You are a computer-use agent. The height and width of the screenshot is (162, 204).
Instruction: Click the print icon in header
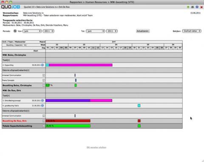pyautogui.click(x=193, y=7)
